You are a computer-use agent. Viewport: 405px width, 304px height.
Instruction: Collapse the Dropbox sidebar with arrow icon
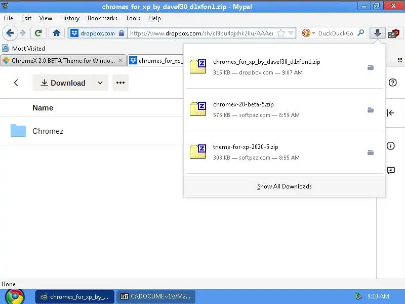390,112
